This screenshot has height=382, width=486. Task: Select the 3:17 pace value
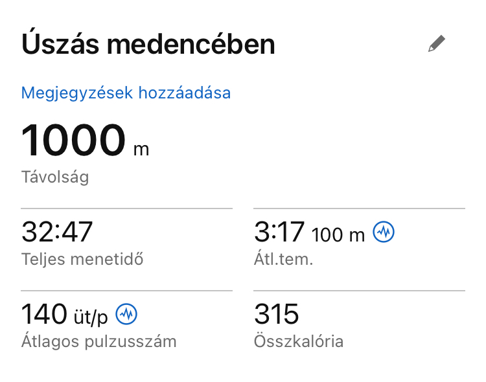click(280, 232)
